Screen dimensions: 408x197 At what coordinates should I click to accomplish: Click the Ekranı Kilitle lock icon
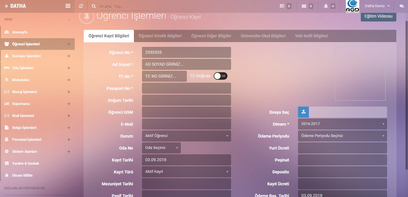(x=7, y=175)
